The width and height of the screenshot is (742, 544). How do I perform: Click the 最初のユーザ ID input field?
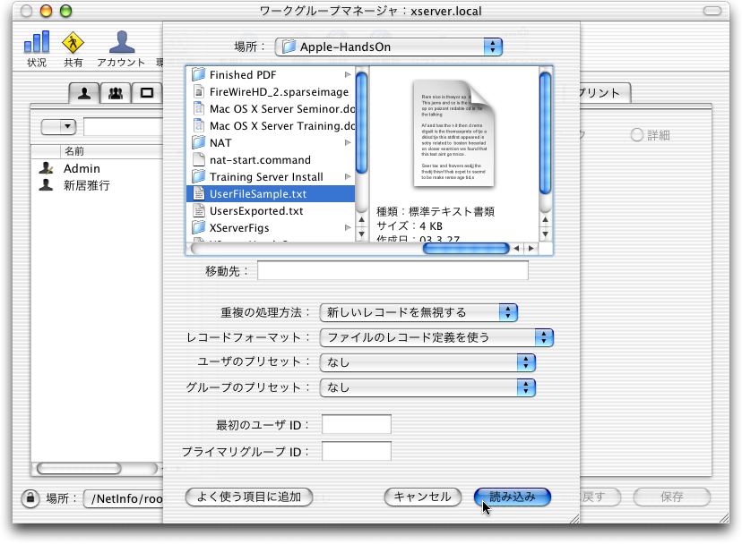click(356, 424)
